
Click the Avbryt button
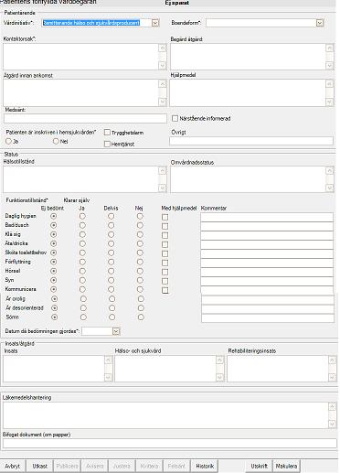[x=12, y=466]
